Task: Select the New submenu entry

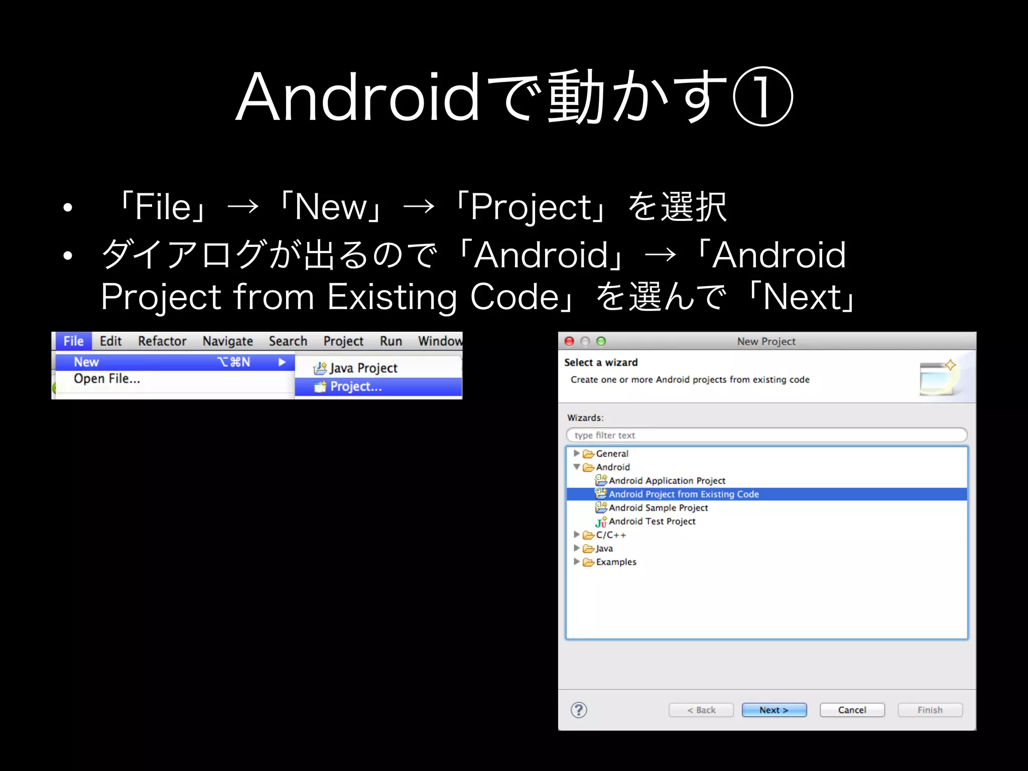Action: coord(175,362)
